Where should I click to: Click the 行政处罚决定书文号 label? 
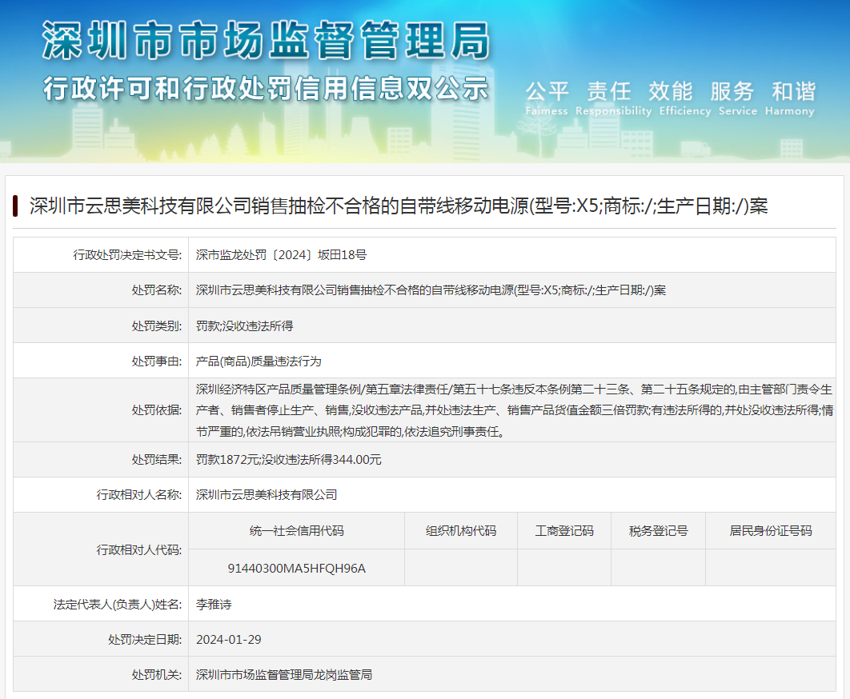click(x=127, y=254)
